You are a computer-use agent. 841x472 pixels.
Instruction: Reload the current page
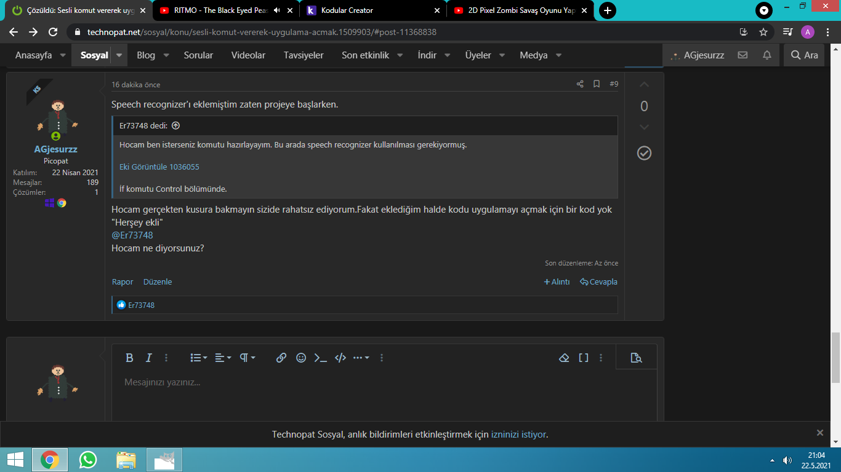53,32
